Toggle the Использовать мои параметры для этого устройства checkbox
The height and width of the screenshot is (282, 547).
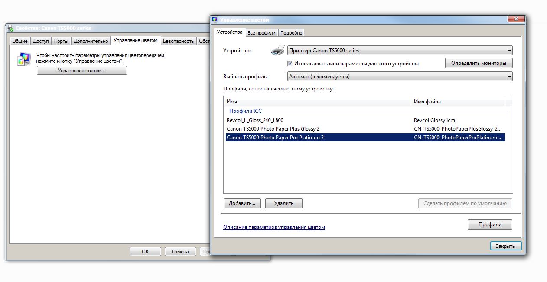pos(290,63)
